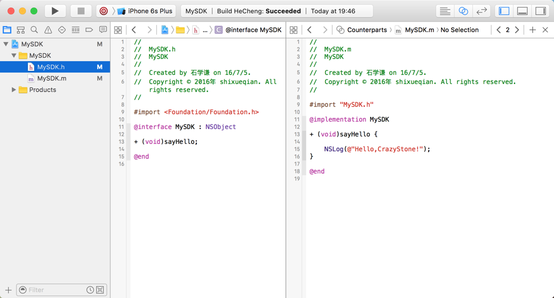
Task: Show the previous counterpart file
Action: tap(498, 30)
